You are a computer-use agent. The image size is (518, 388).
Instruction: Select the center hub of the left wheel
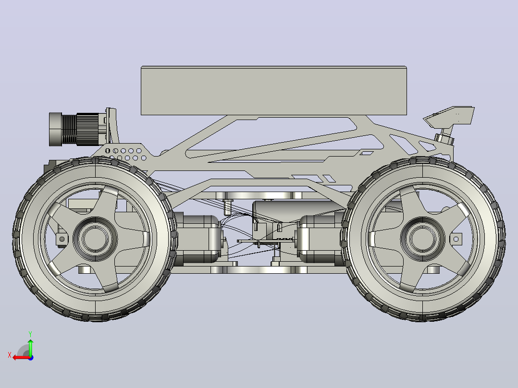click(x=95, y=239)
